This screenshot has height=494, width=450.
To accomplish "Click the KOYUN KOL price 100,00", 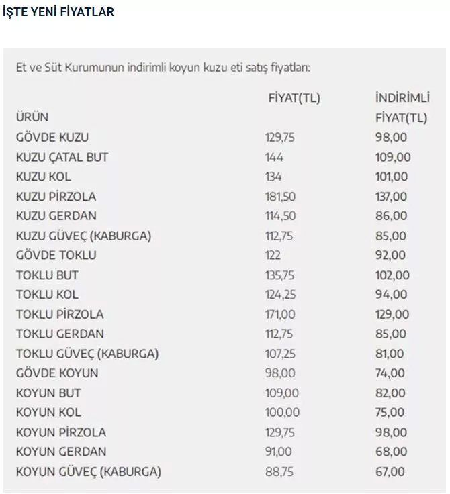I will click(282, 412).
